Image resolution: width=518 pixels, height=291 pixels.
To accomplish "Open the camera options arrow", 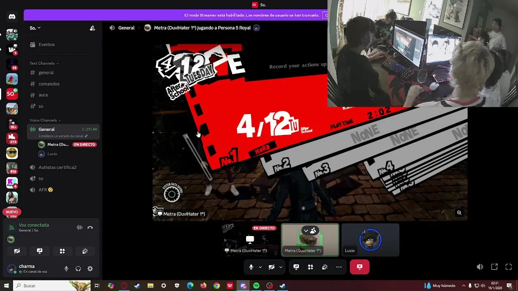I will point(280,267).
